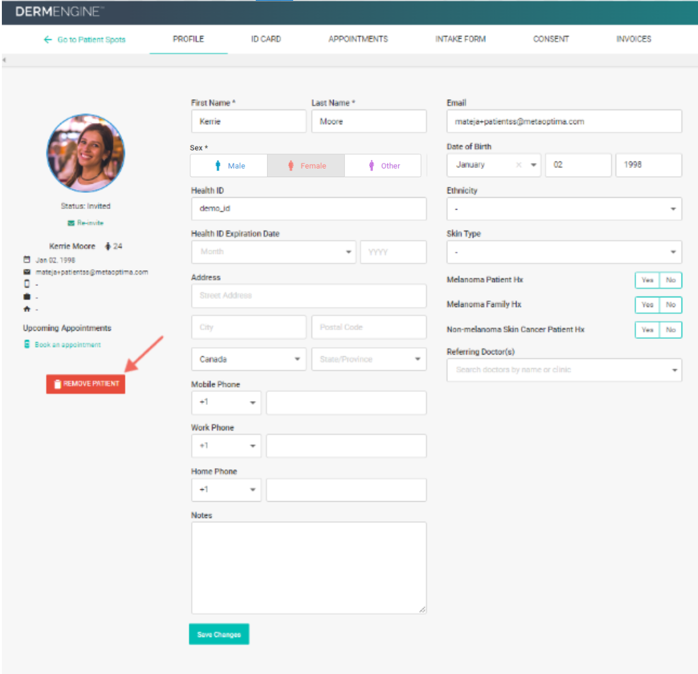Screen dimensions: 698x674
Task: Open the APPOINTMENTS tab
Action: (x=358, y=39)
